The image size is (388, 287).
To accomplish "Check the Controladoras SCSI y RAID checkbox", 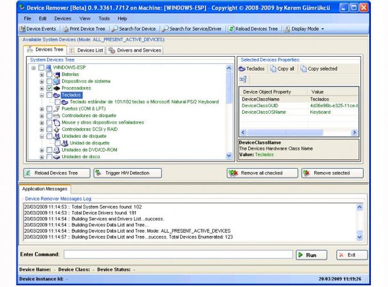I will (49, 129).
